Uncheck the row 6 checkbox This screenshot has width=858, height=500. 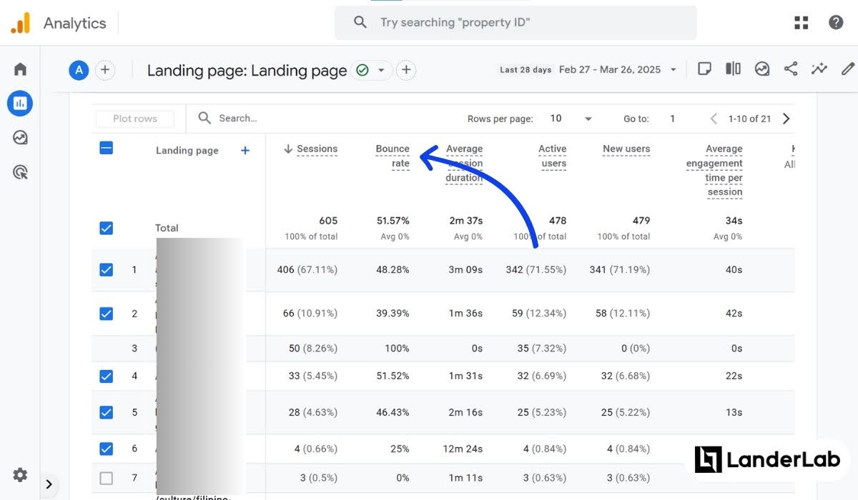[106, 449]
